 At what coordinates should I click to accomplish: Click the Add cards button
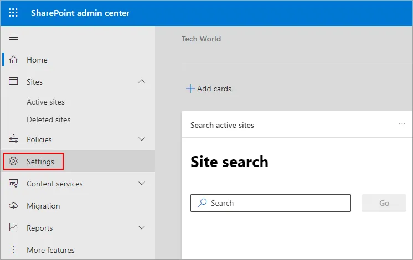click(x=209, y=89)
